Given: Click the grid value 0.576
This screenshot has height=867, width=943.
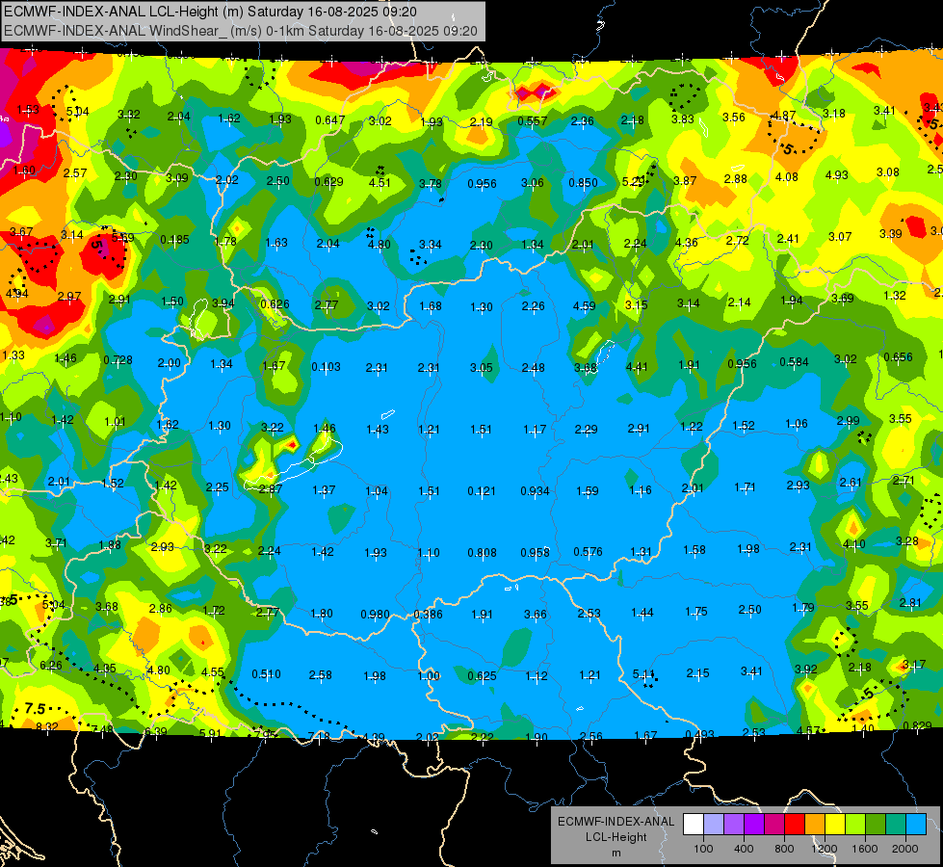Looking at the screenshot, I should point(589,552).
